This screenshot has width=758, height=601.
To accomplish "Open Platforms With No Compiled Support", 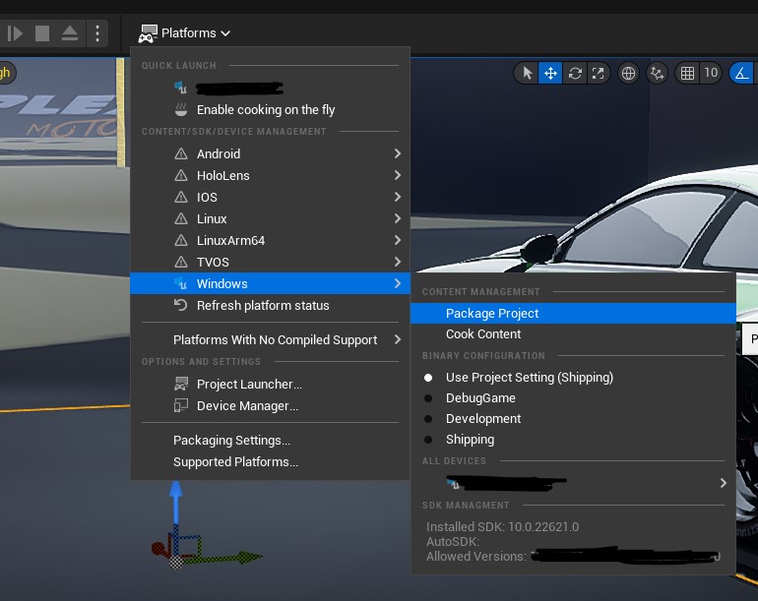I will (271, 339).
